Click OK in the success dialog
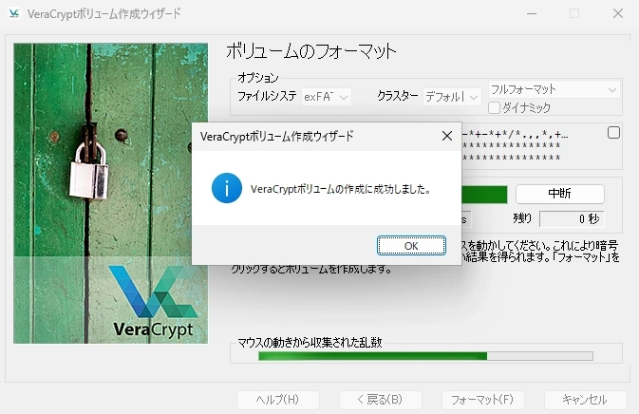The image size is (639, 414). click(x=411, y=246)
